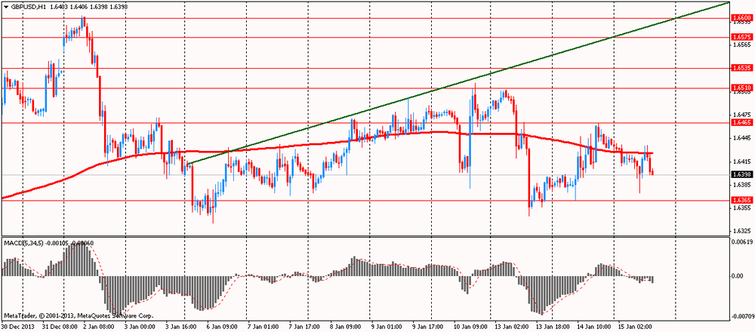Select the MACD scale zero value 0.00
The height and width of the screenshot is (332, 755).
coord(737,275)
